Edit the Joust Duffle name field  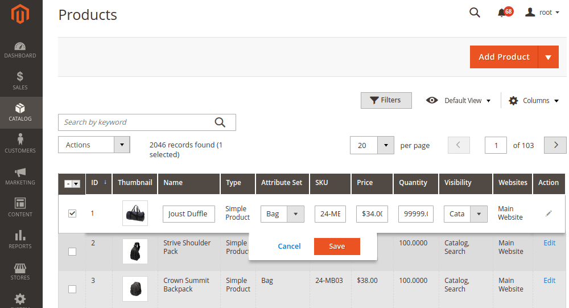point(189,214)
